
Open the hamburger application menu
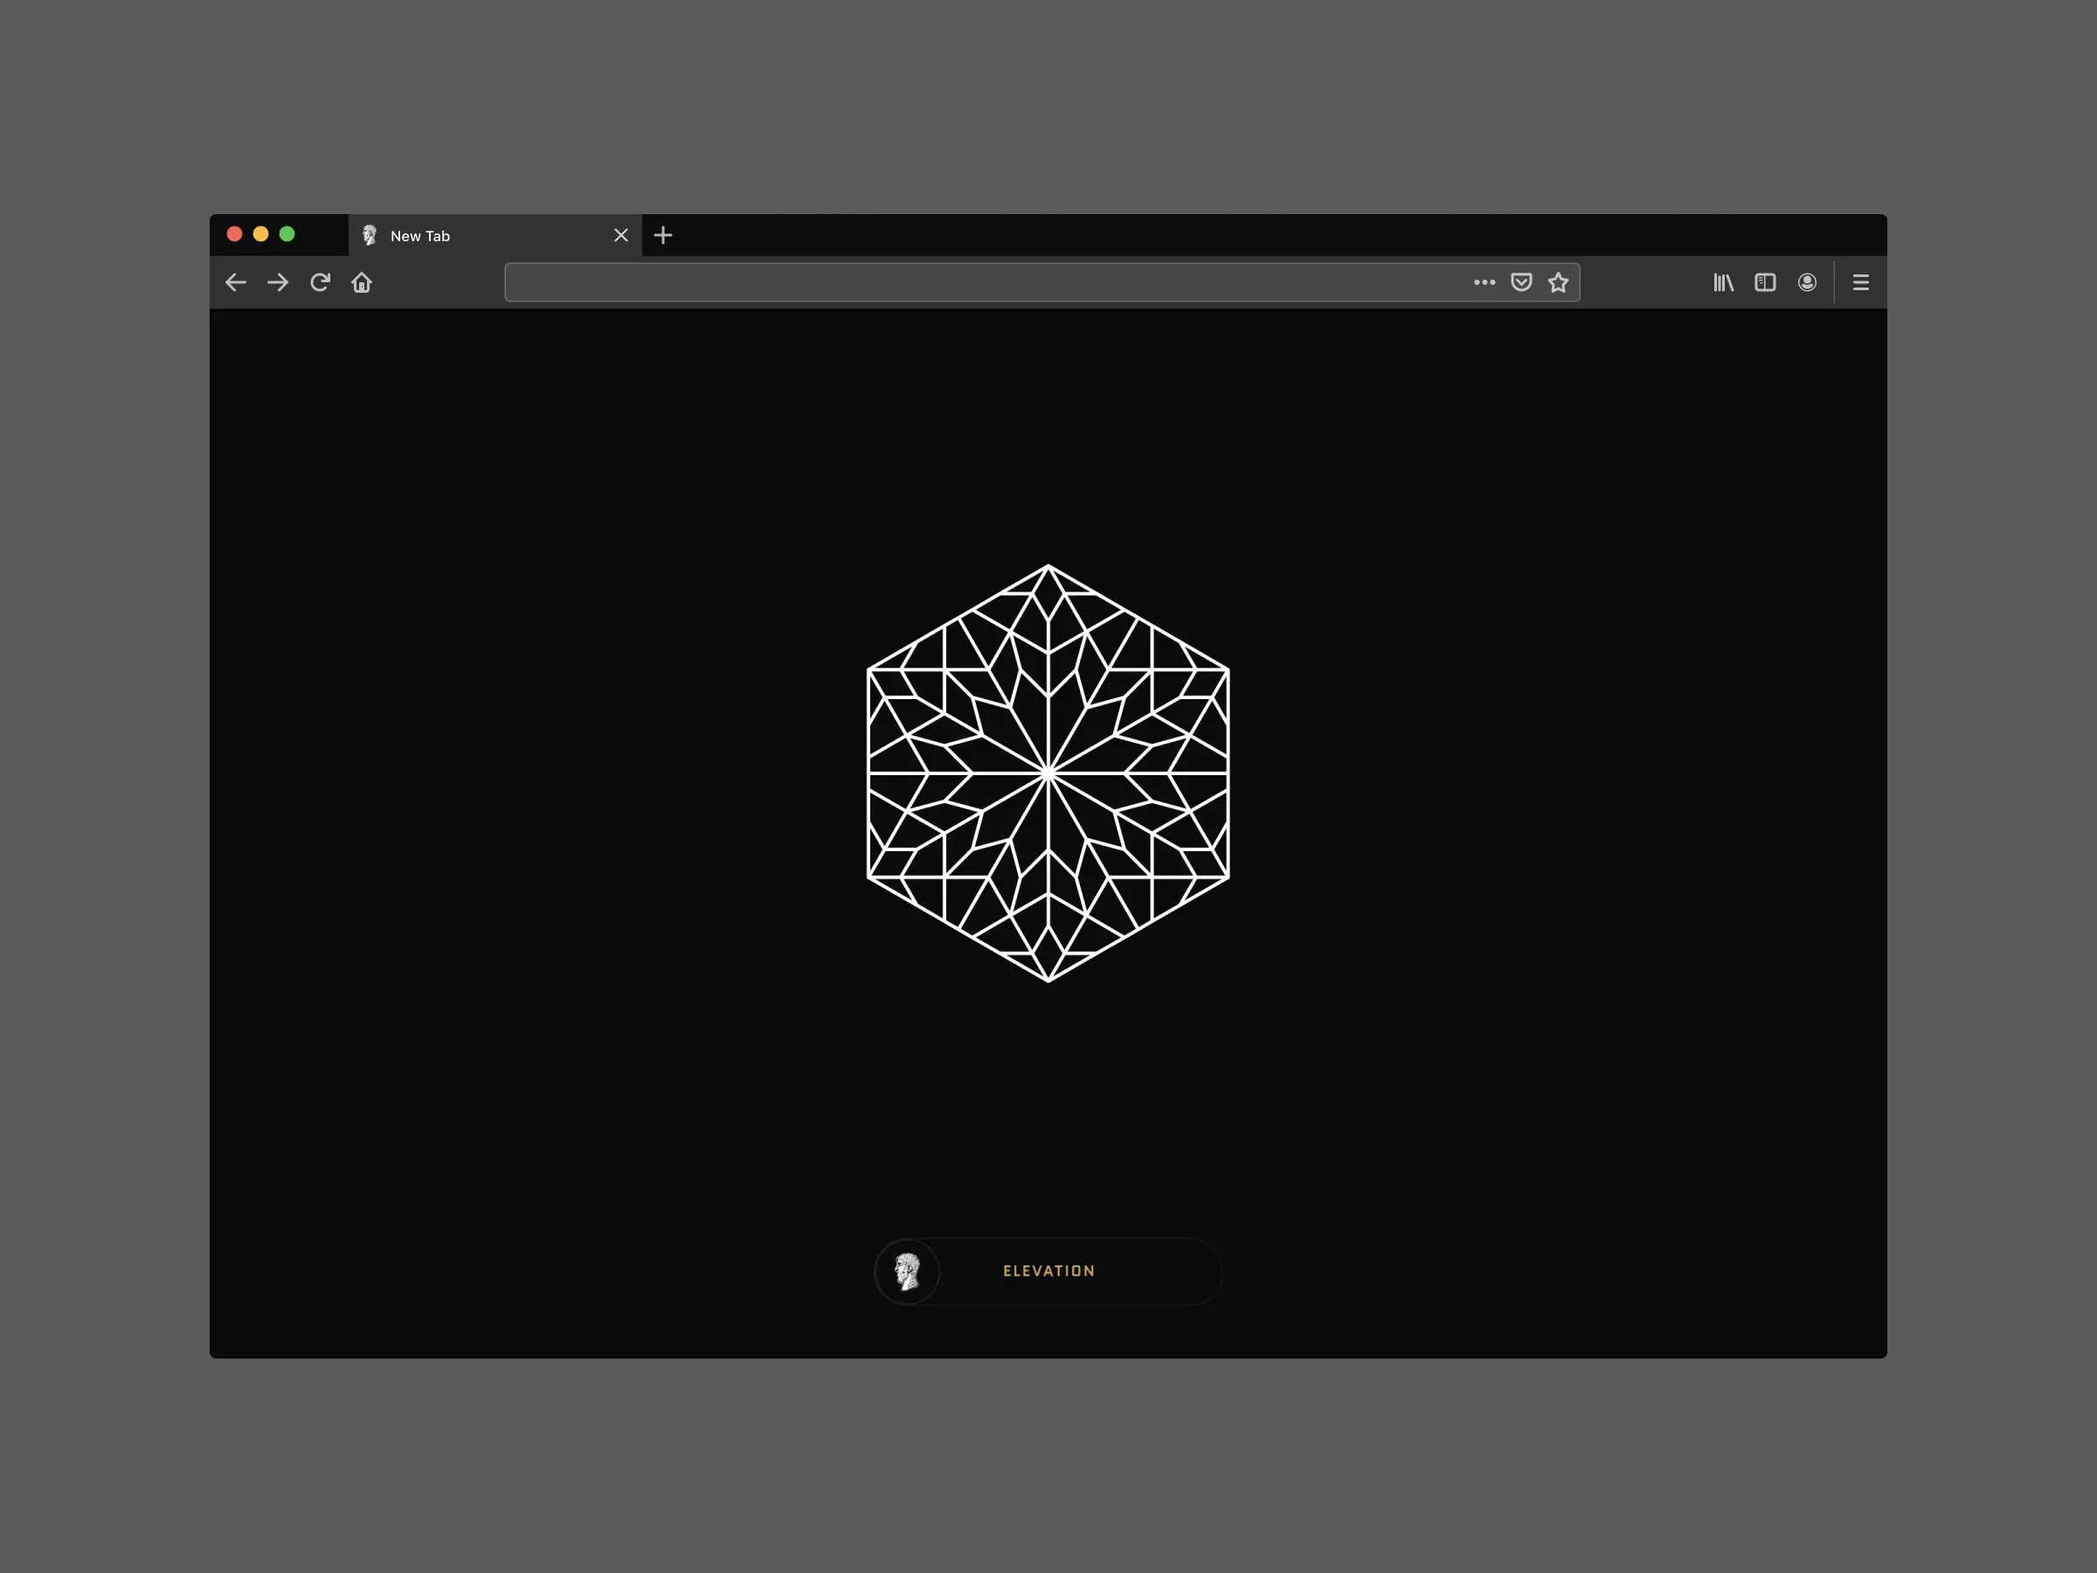(x=1860, y=281)
